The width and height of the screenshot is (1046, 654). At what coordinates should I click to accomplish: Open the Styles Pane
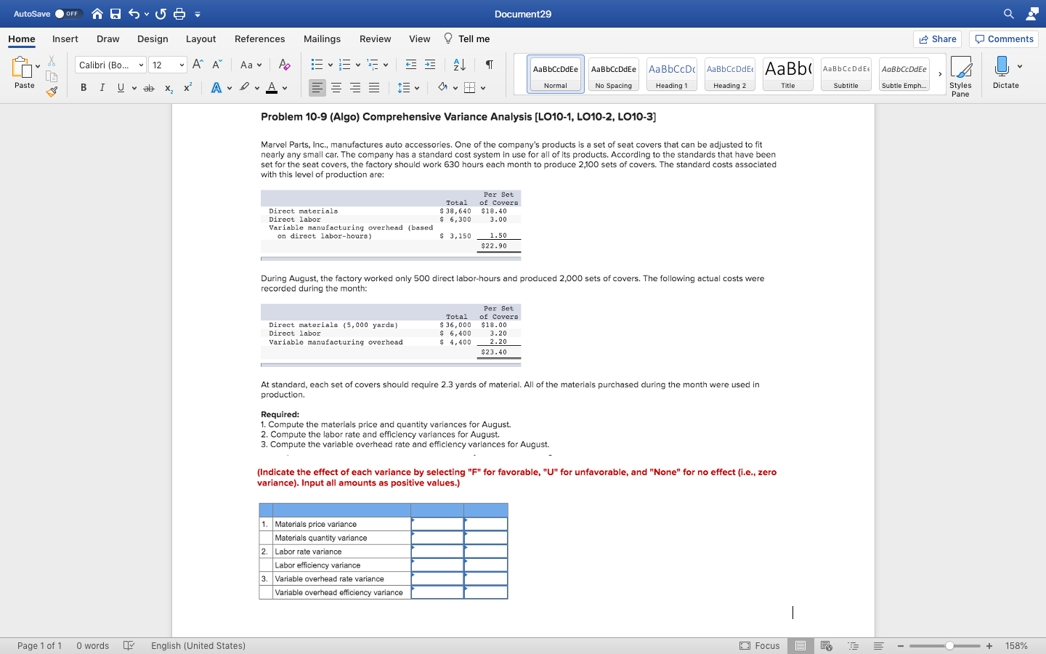coord(960,75)
